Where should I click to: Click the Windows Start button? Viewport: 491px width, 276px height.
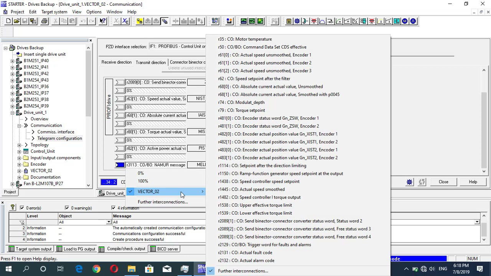tap(8, 269)
